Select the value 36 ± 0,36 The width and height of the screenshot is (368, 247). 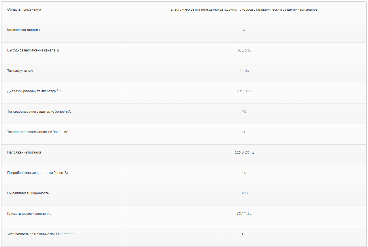coord(244,50)
